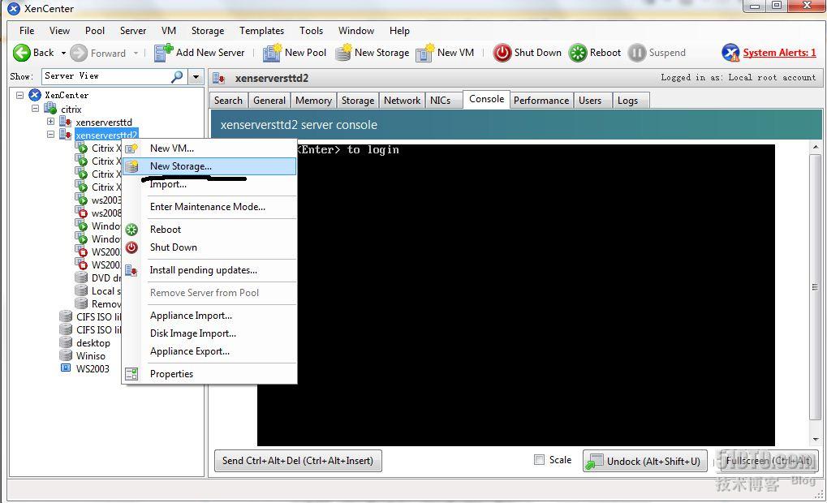Open the Server View dropdown arrow
The height and width of the screenshot is (503, 827).
196,77
